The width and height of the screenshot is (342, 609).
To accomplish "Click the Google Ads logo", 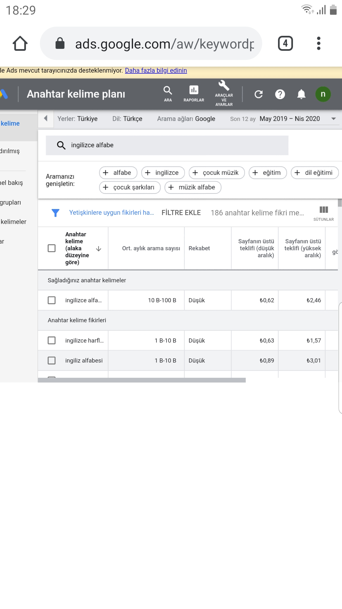I will (x=4, y=94).
